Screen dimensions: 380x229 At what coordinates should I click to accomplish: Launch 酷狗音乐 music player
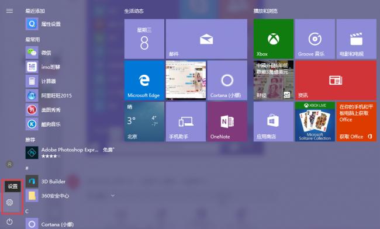coord(70,124)
